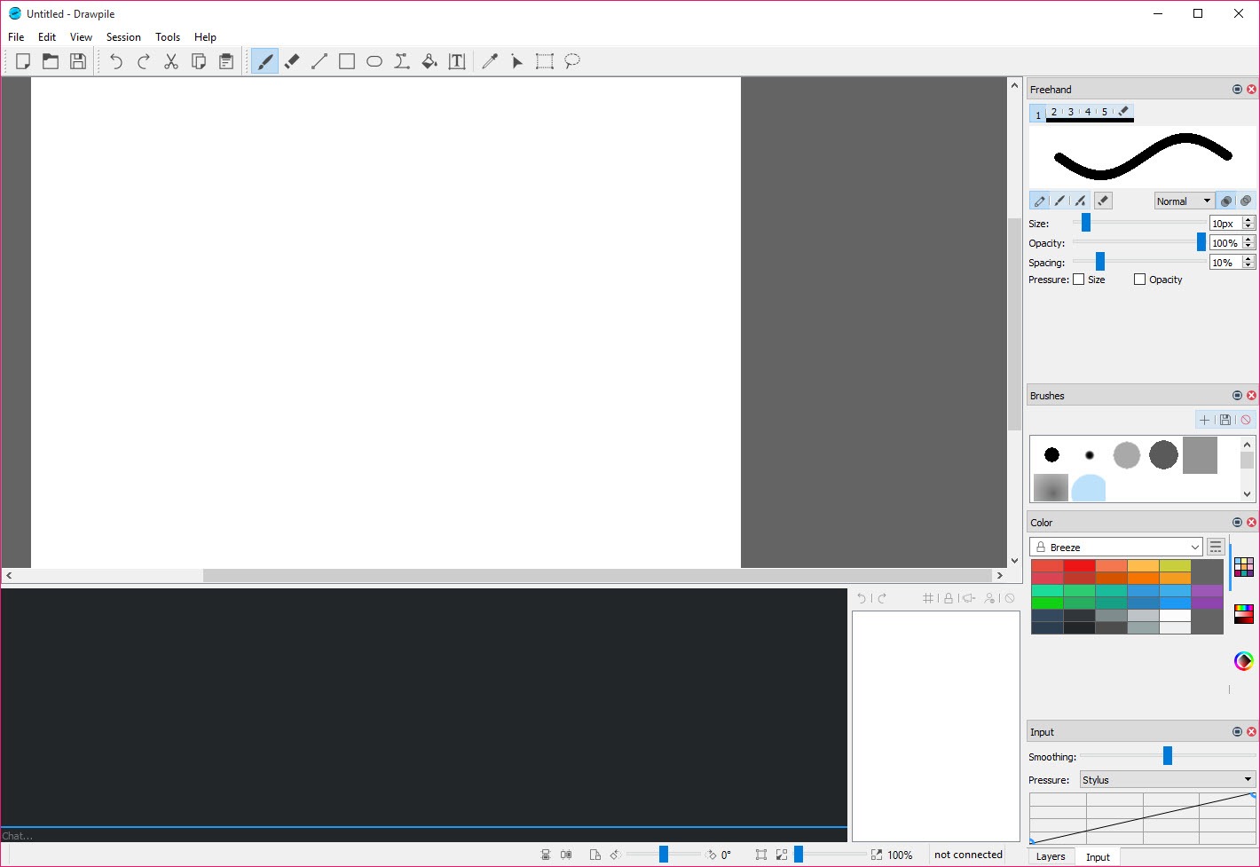Choose the Line drawing tool
Screen dimensions: 1260x867
319,61
